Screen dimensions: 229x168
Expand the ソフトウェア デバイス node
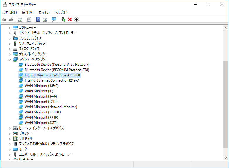[x=9, y=44]
